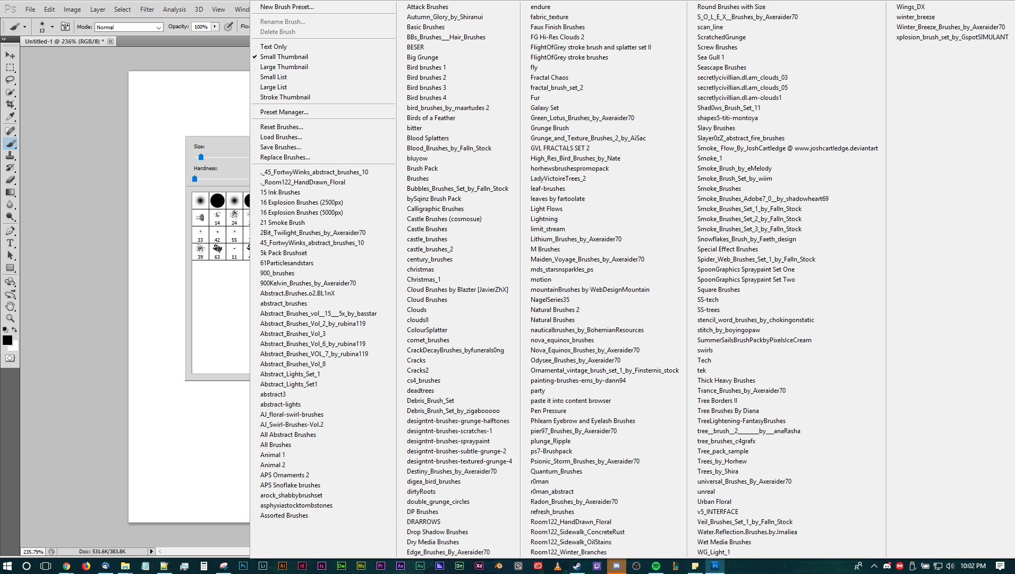Click the Opacity value field
This screenshot has height=574, width=1015.
pos(201,27)
